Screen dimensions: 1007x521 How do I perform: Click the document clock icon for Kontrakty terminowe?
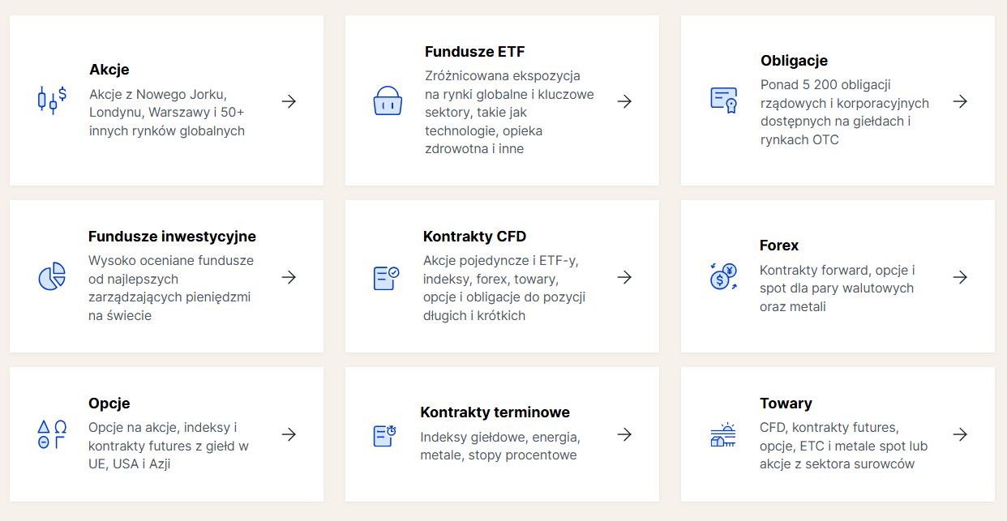[x=384, y=435]
